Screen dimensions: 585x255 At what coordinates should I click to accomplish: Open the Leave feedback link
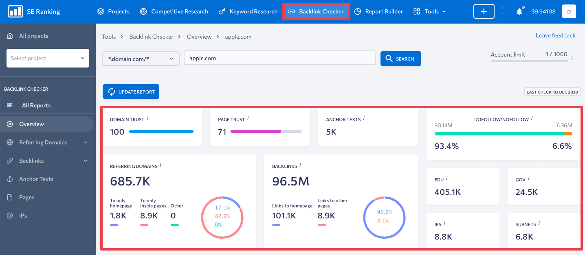click(x=556, y=35)
